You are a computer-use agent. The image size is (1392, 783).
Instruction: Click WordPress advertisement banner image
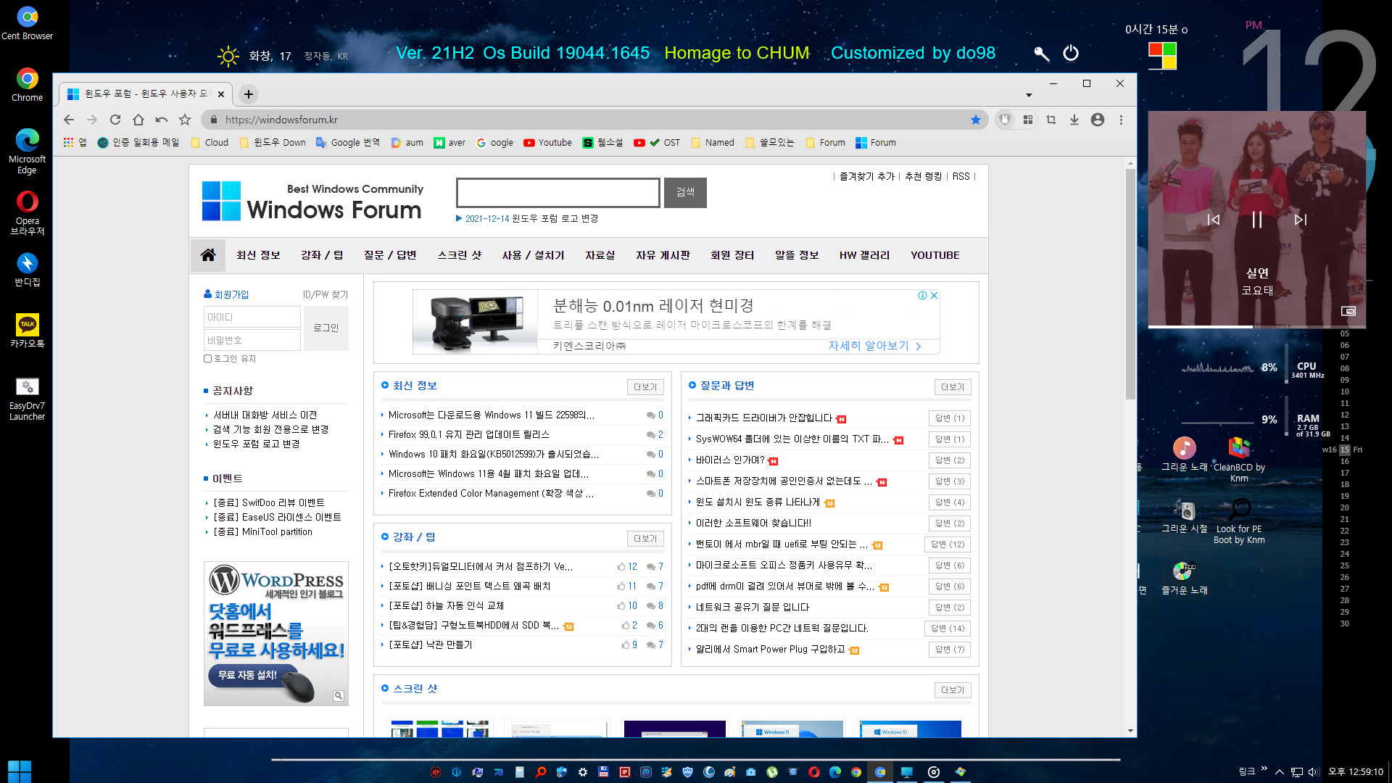point(276,633)
